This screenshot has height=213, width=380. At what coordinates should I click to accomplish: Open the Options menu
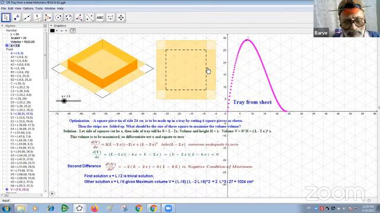tap(28, 8)
